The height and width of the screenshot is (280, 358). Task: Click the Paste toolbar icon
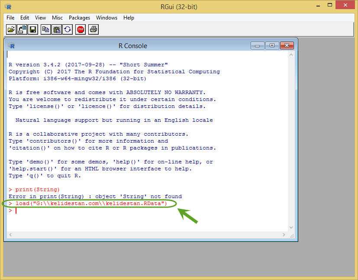tap(57, 29)
